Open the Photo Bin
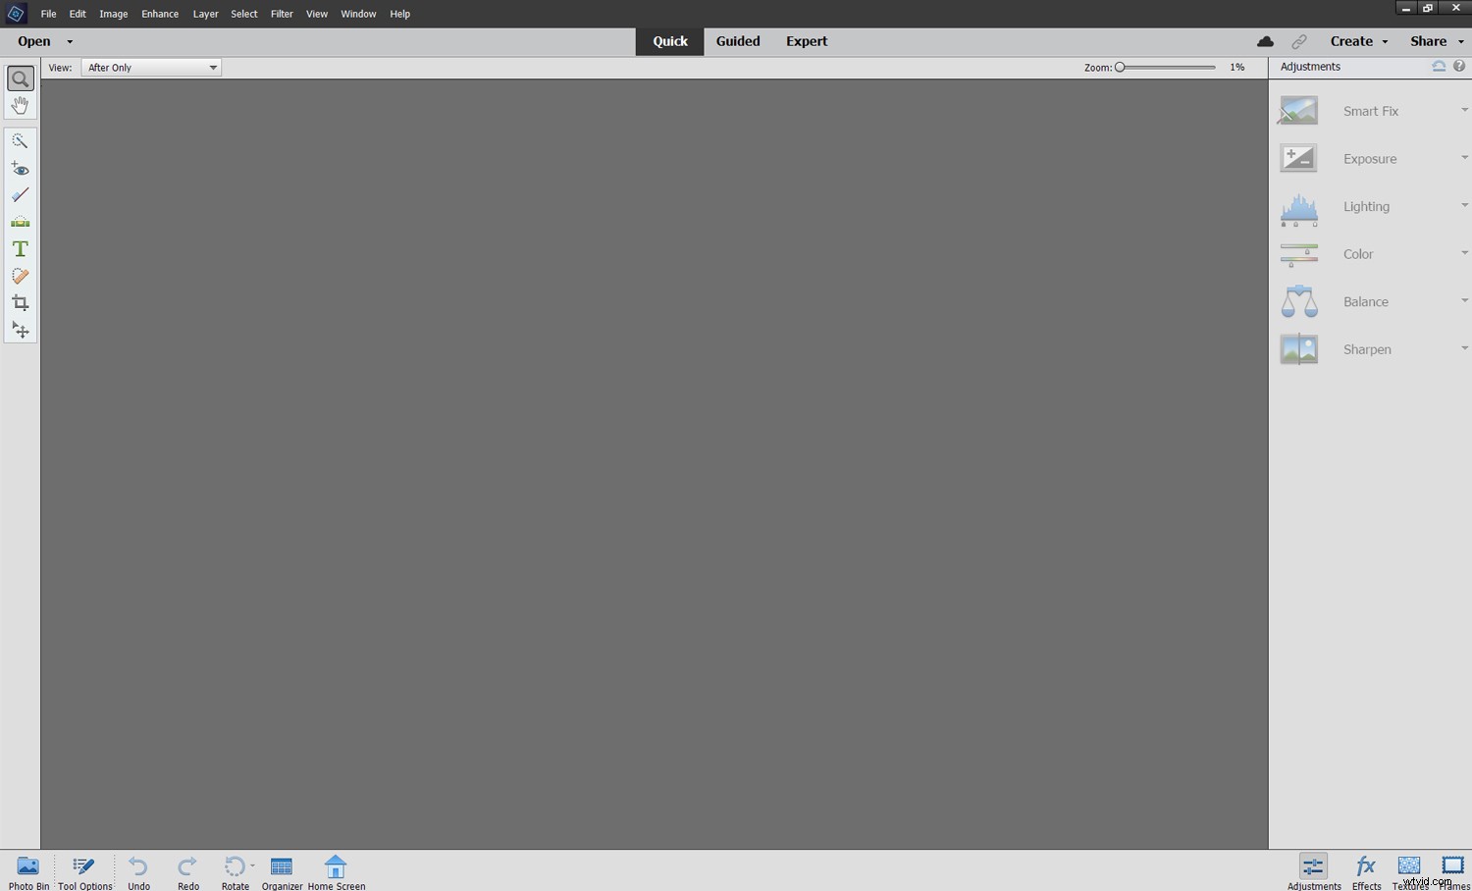The image size is (1472, 891). (x=27, y=870)
